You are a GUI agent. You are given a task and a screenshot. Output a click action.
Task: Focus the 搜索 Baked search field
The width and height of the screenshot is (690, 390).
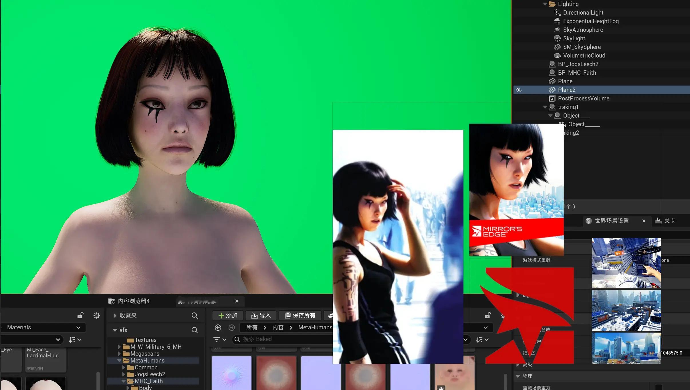point(283,339)
